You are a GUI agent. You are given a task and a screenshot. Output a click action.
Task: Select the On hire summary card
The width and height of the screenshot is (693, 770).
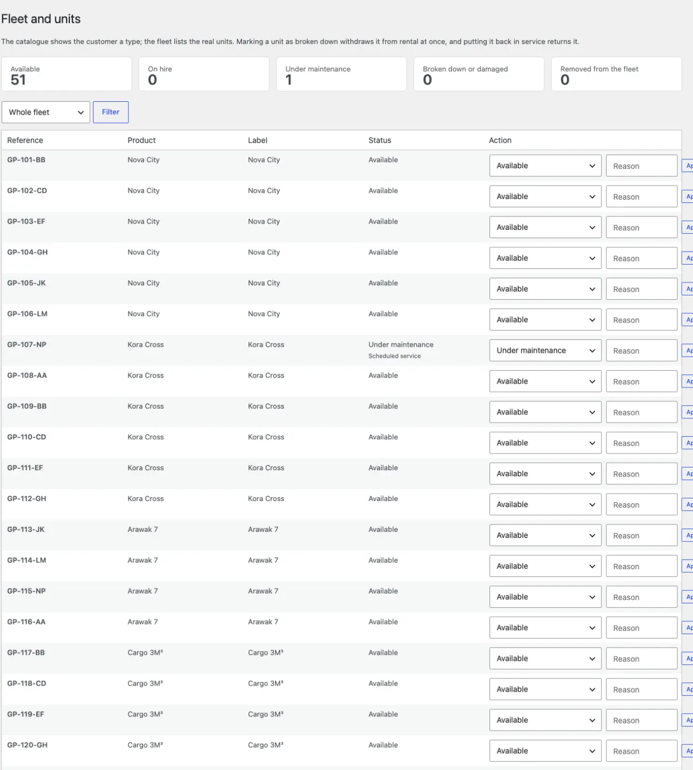(x=204, y=74)
